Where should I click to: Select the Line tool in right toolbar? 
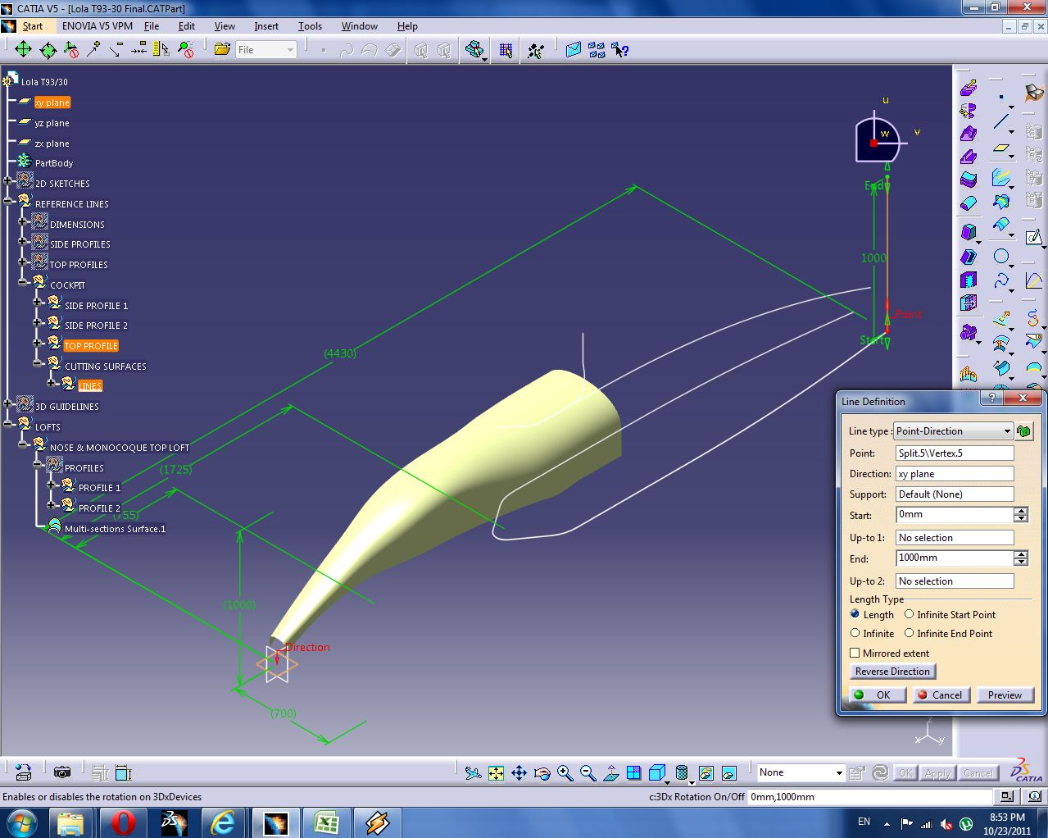click(1001, 121)
